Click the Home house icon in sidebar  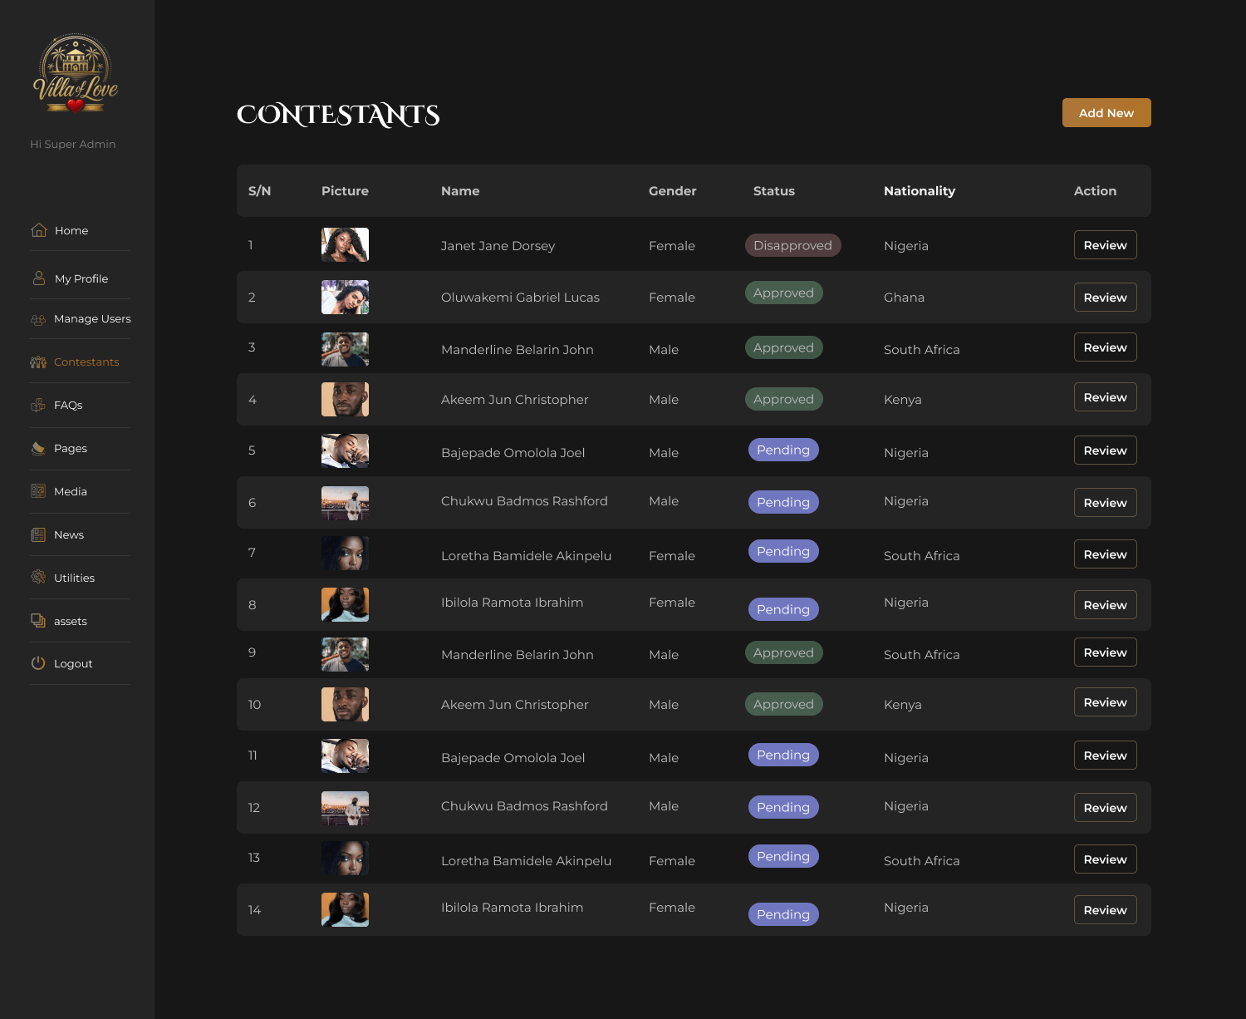(x=38, y=230)
